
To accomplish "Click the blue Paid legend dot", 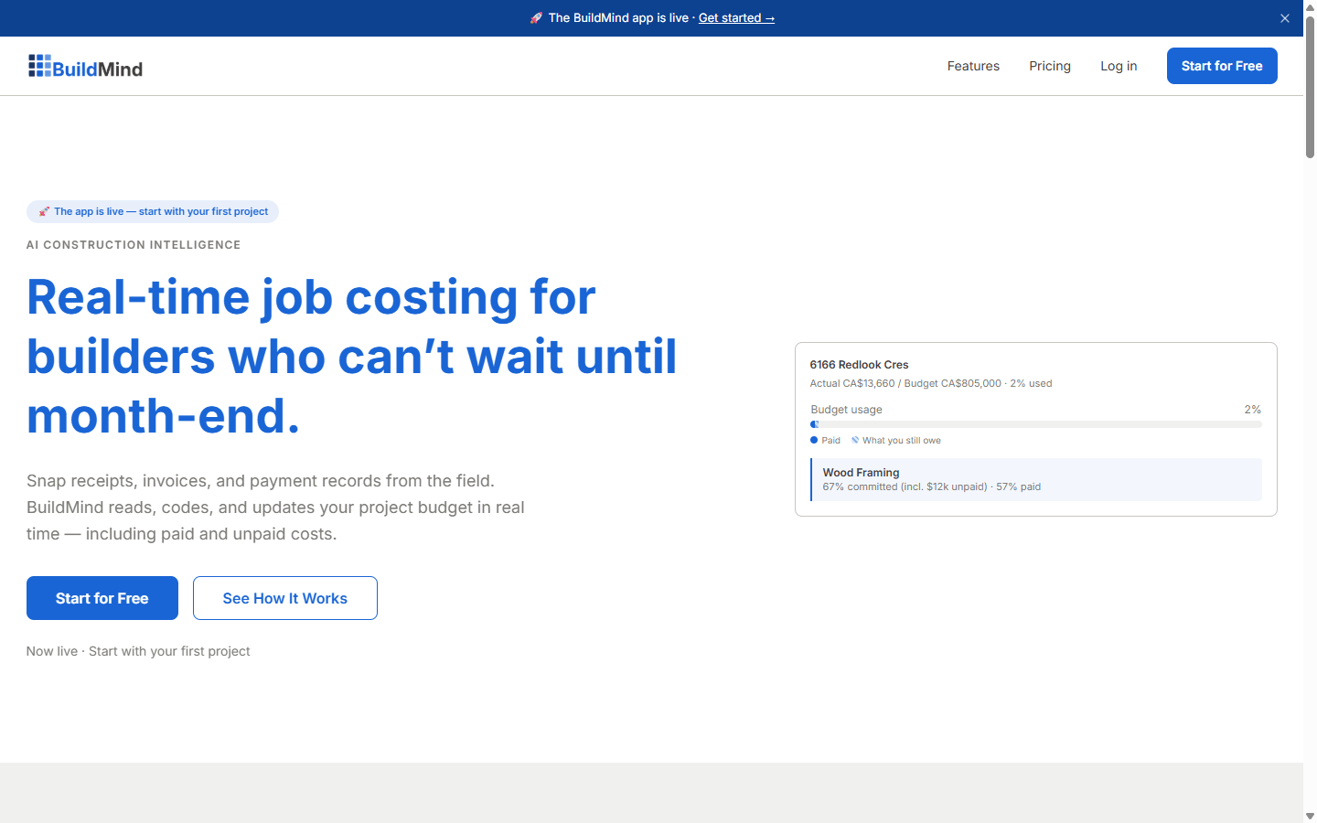I will coord(814,441).
